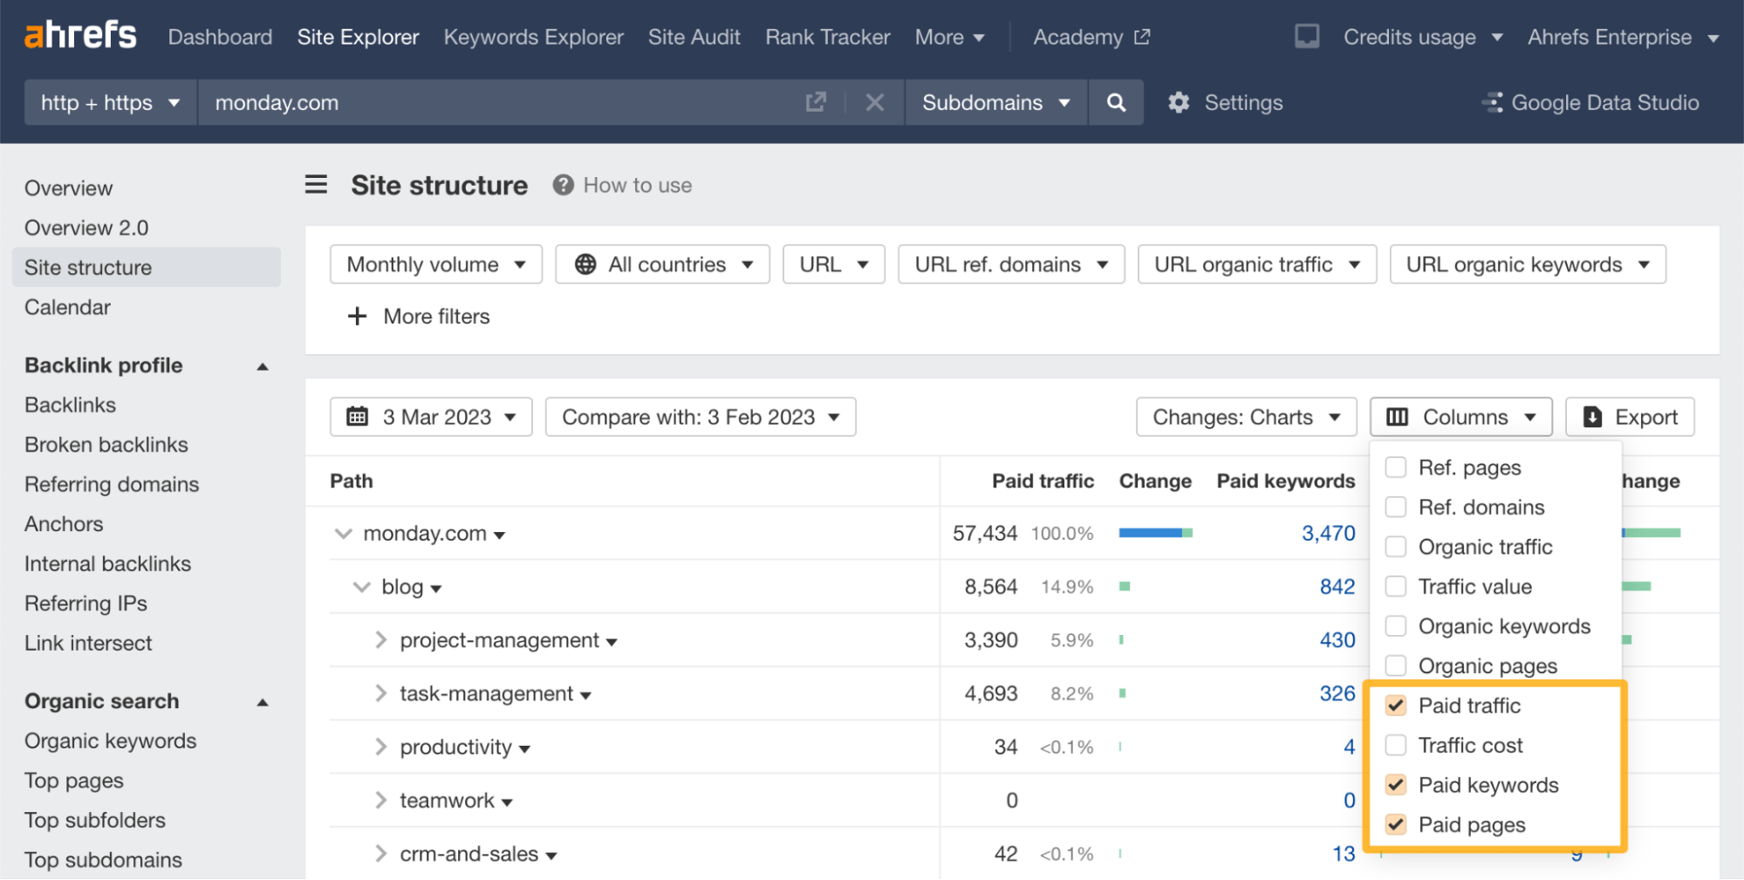
Task: Click the search magnifier in the domain bar
Action: pos(1116,102)
